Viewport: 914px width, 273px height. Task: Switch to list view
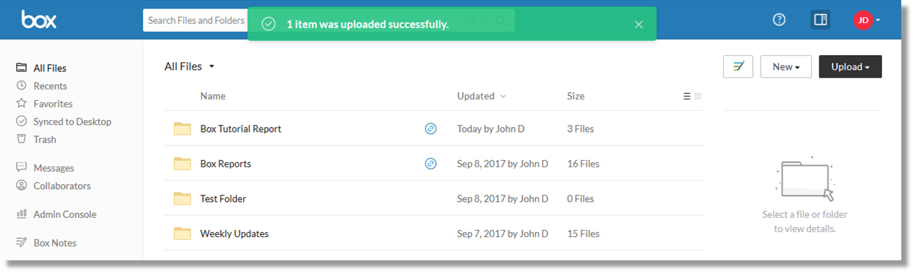[686, 97]
